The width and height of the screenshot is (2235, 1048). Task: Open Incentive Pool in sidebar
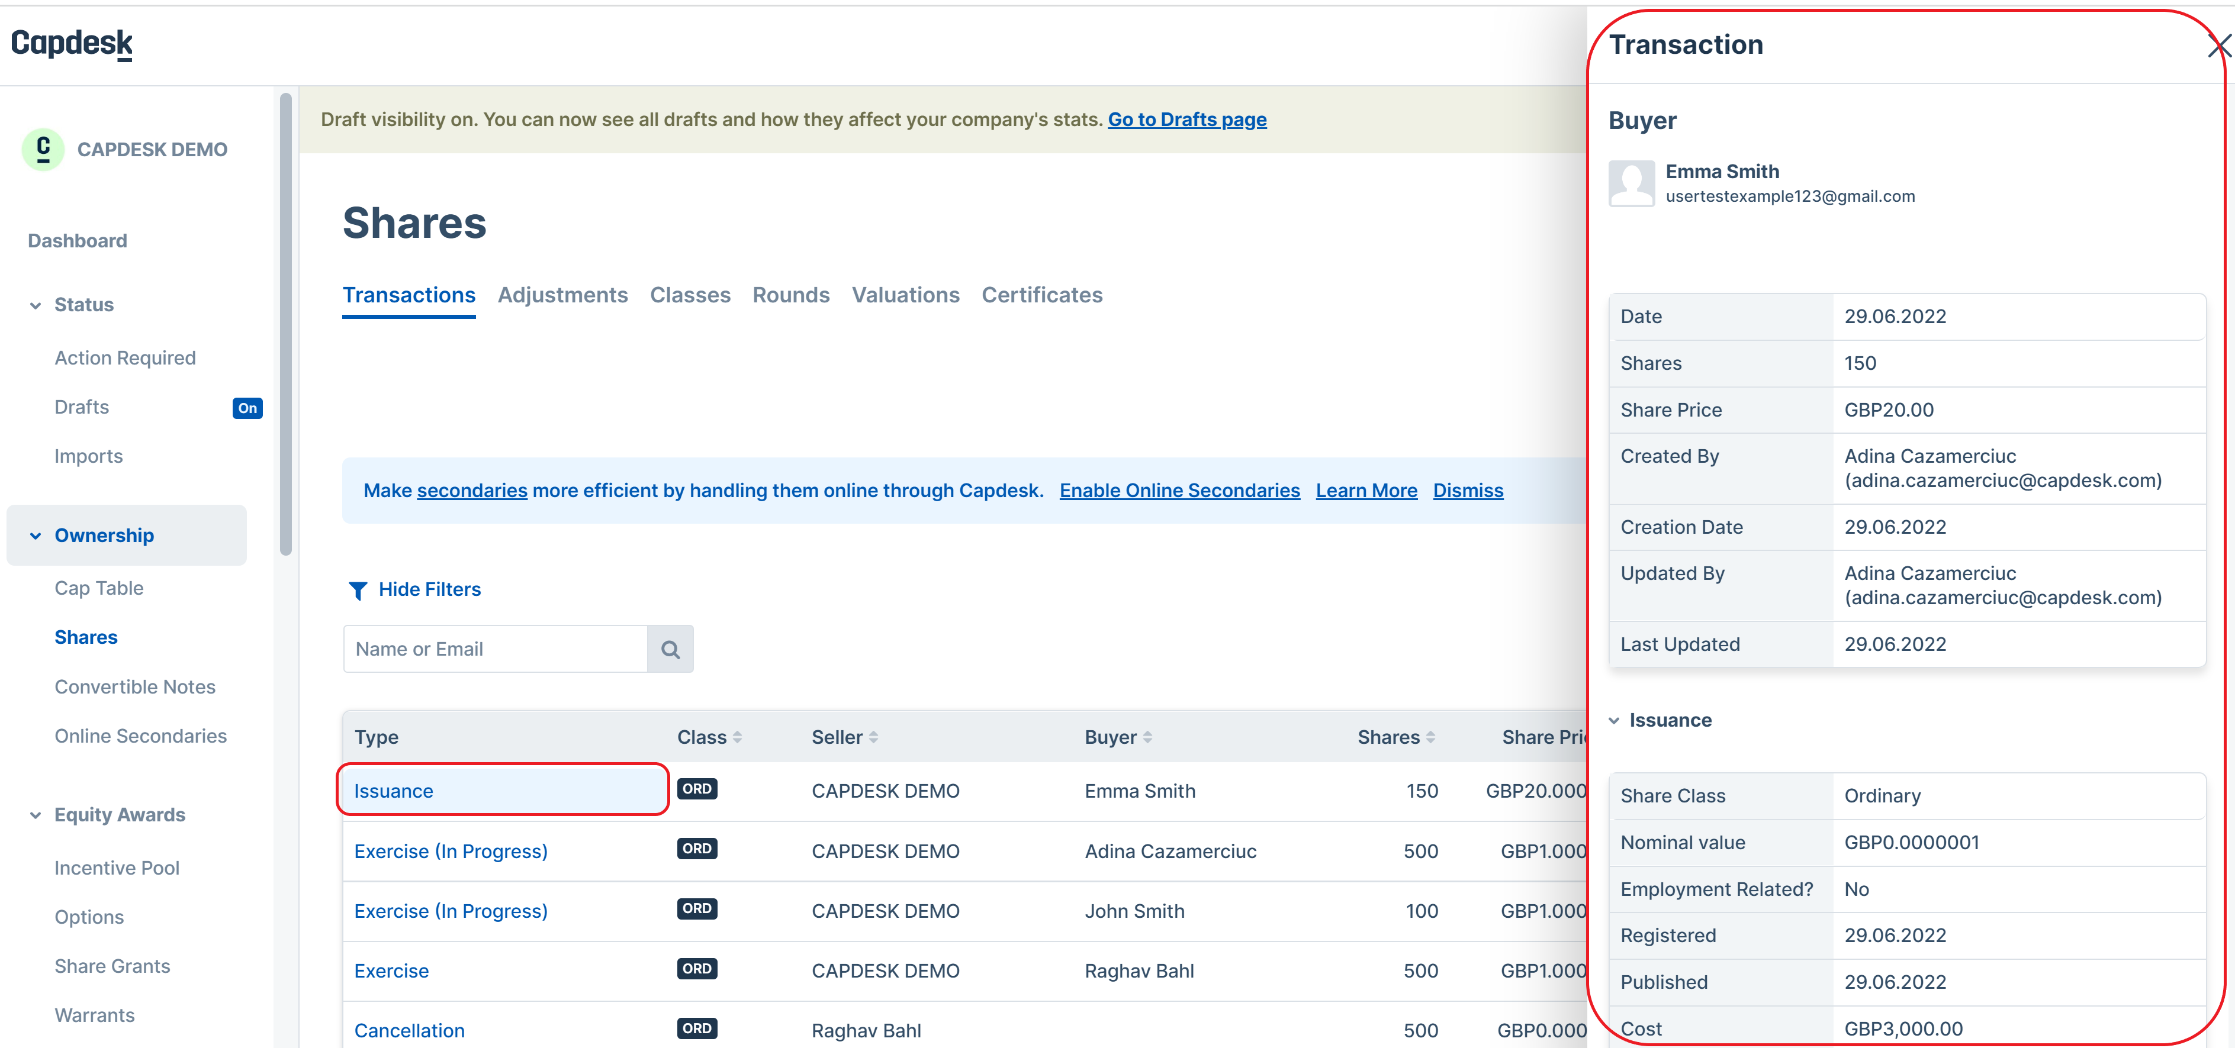coord(117,869)
